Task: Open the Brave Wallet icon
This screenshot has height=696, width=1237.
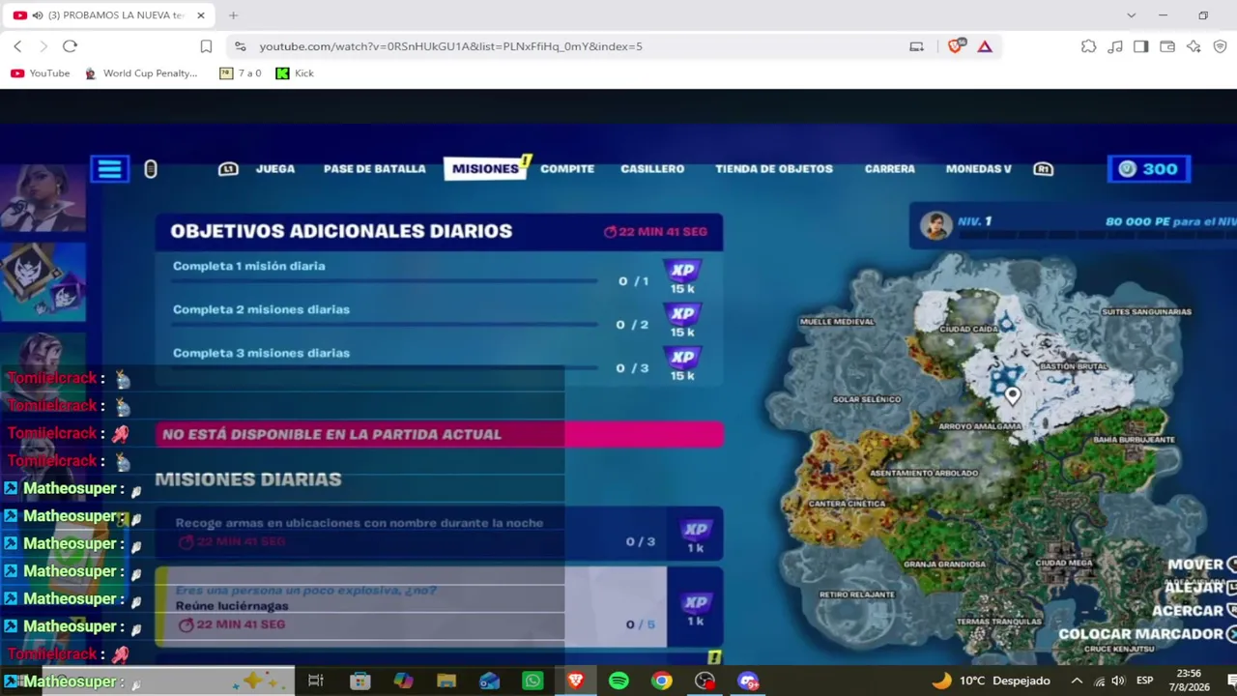Action: click(x=1167, y=46)
